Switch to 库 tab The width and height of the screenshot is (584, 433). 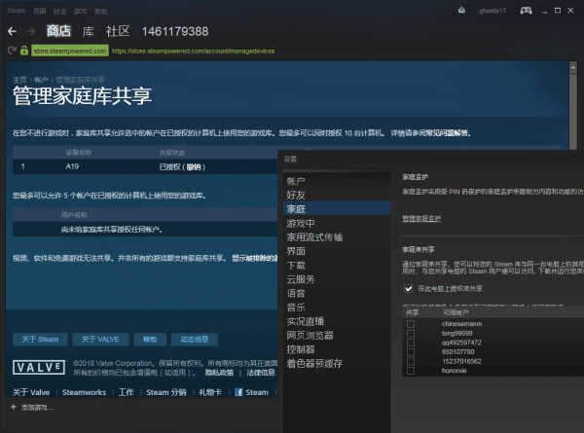(89, 31)
